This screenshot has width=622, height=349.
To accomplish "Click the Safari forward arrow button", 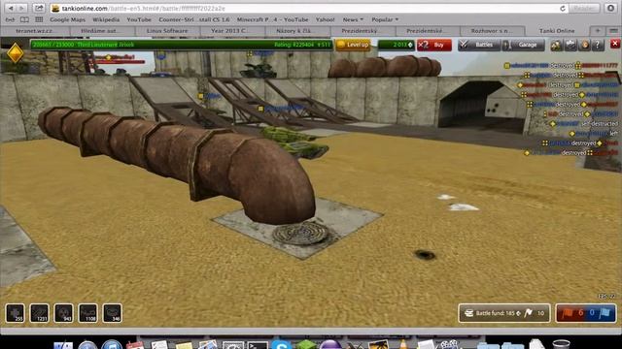I will coord(21,9).
